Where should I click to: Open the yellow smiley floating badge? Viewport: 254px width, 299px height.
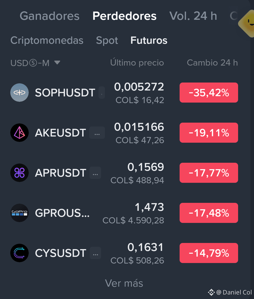tap(247, 23)
